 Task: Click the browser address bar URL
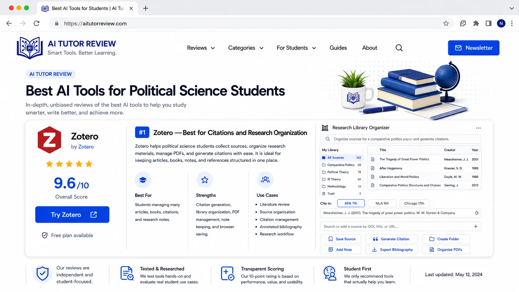95,24
